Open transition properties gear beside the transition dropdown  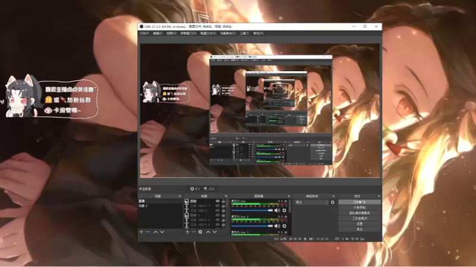[x=333, y=202]
